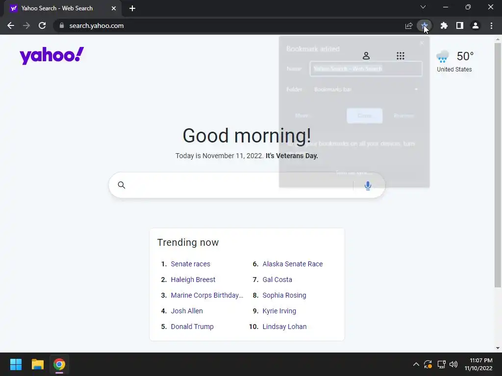Open the Yahoo apps grid icon
The height and width of the screenshot is (376, 502).
[x=401, y=56]
